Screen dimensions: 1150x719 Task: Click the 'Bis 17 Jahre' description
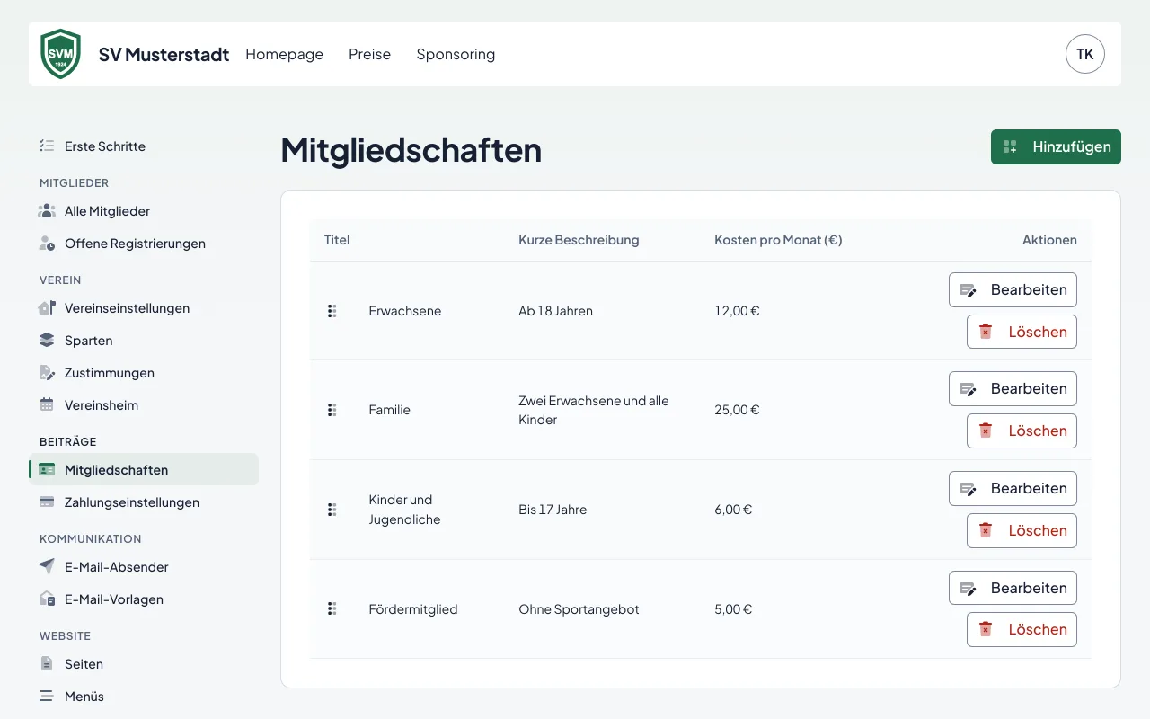553,510
